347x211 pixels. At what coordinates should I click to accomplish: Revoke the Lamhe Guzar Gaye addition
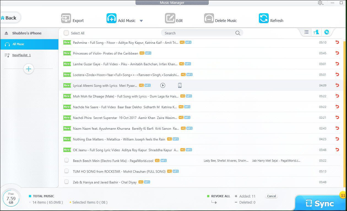pos(337,64)
